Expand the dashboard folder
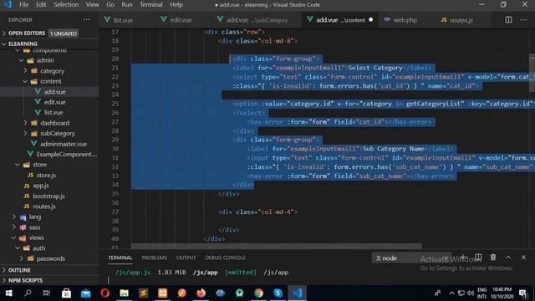The width and height of the screenshot is (535, 301). (54, 123)
